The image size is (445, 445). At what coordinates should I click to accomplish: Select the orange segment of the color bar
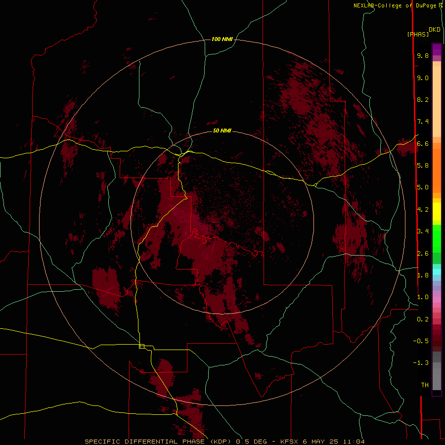437,171
